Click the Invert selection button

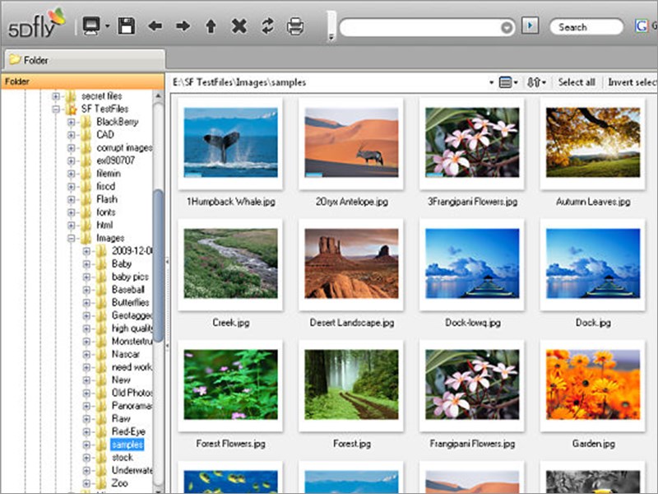pos(632,82)
